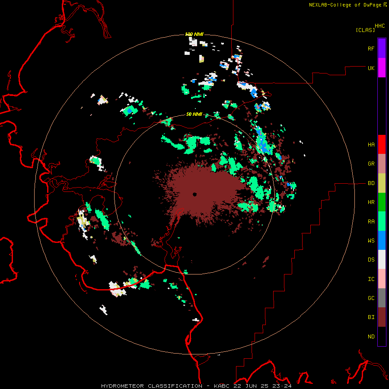Click the magenta UK legend color swatch
389x389 pixels.
coord(382,68)
